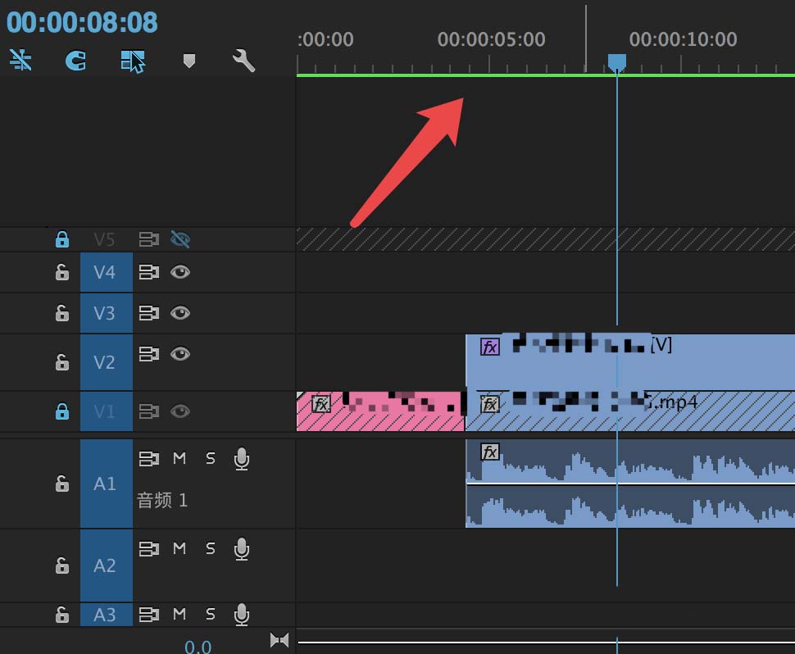
Task: Show hidden V5 track output
Action: click(180, 238)
